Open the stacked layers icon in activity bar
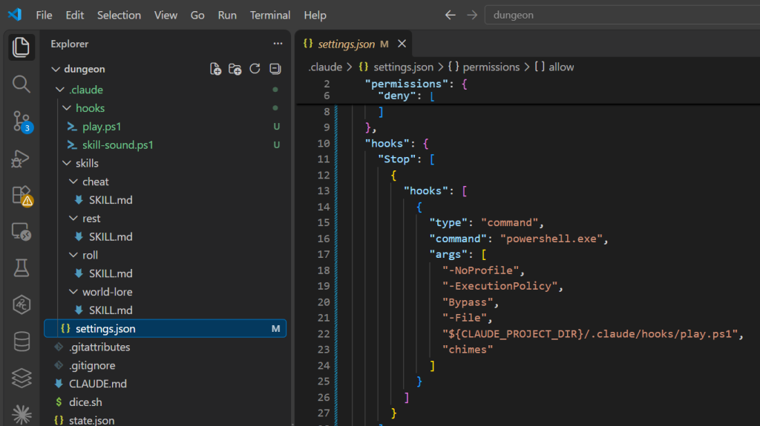The image size is (760, 426). point(21,378)
